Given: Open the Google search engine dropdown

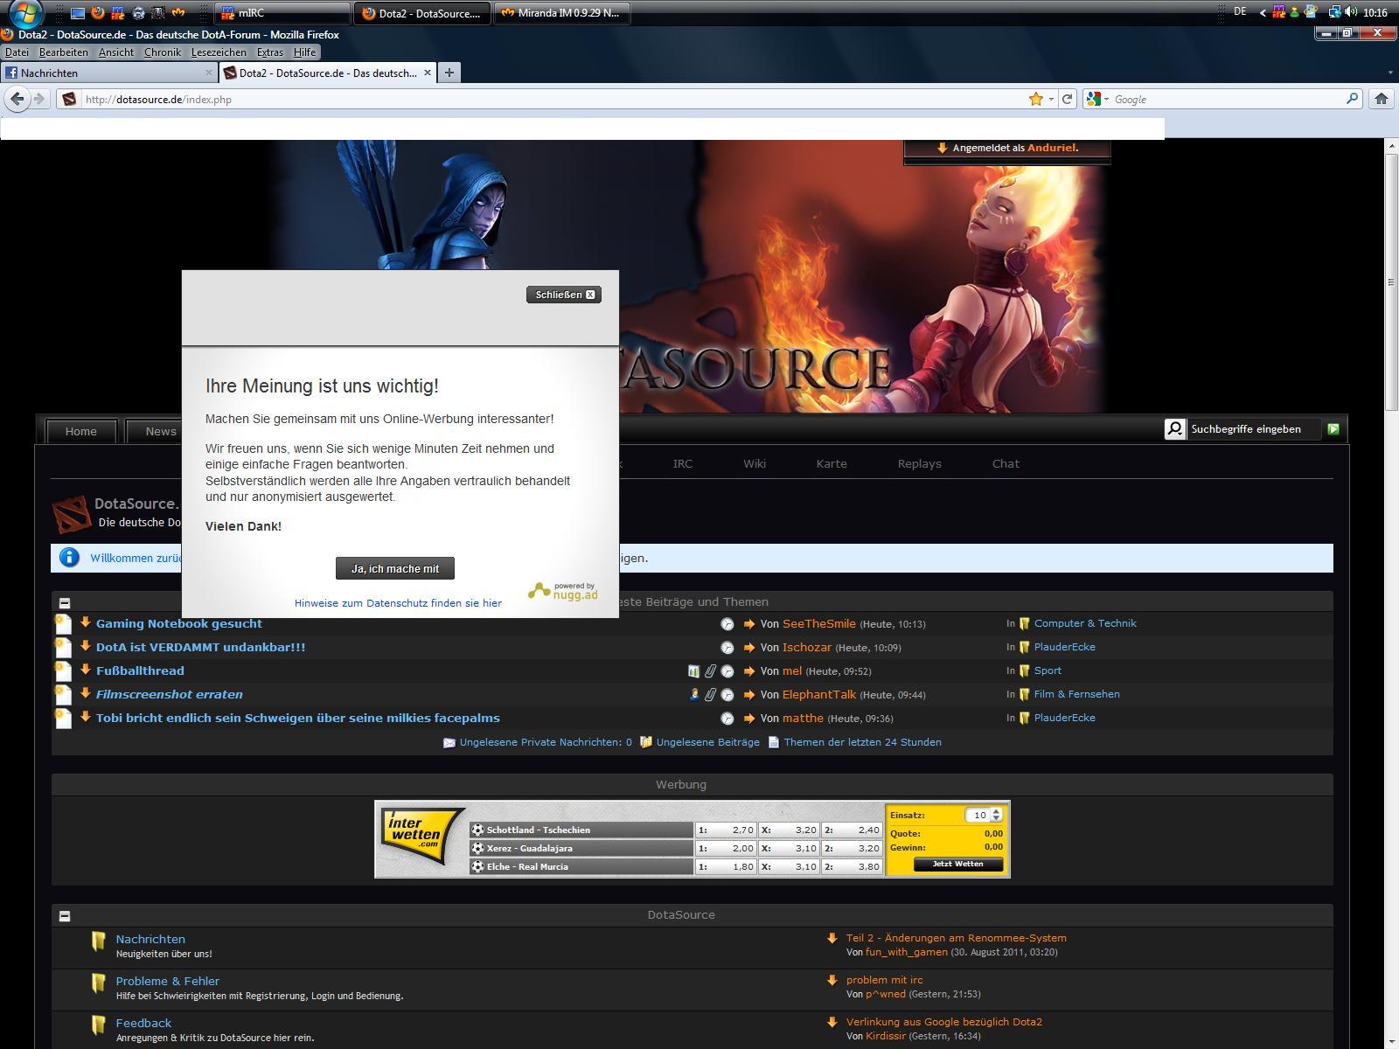Looking at the screenshot, I should point(1097,99).
